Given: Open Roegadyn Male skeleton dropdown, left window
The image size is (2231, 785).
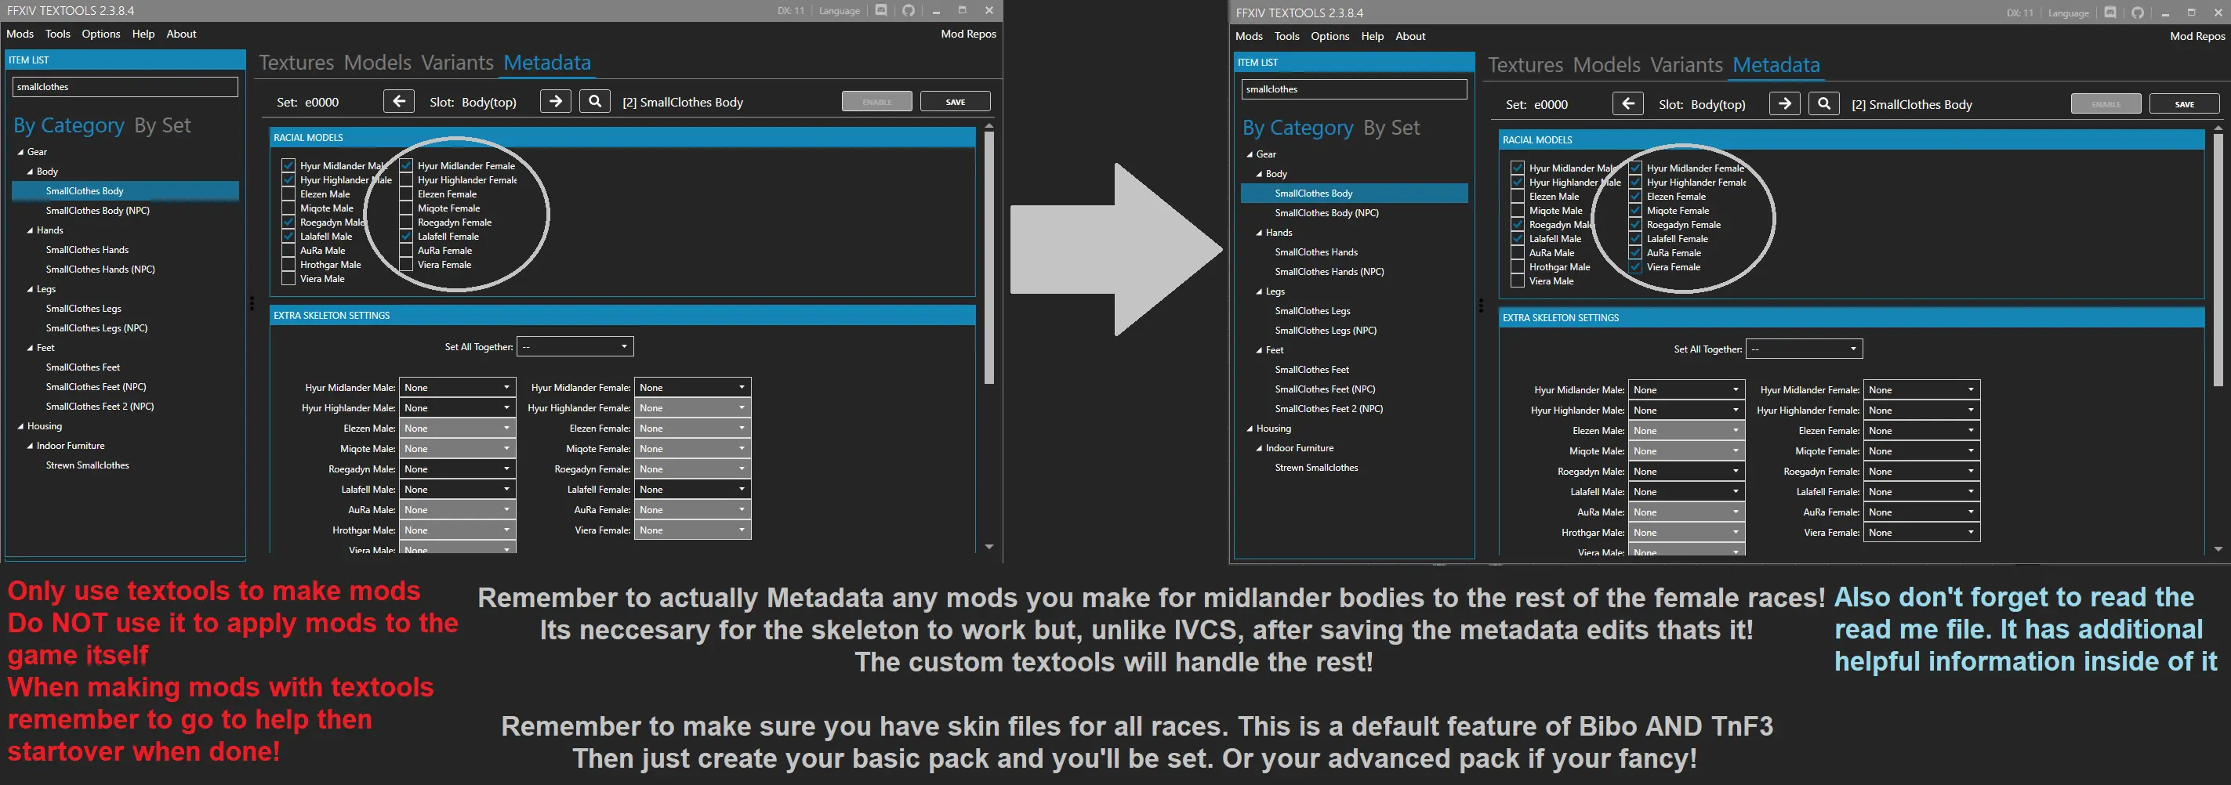Looking at the screenshot, I should pos(457,469).
